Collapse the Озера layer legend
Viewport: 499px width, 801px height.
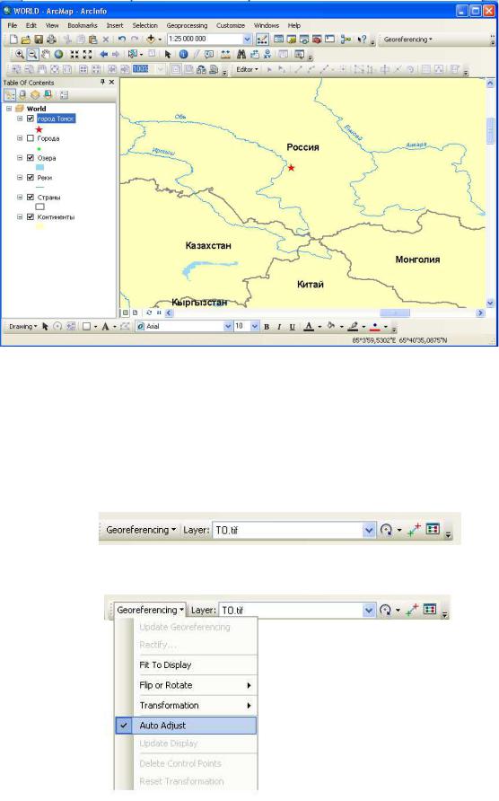pos(20,158)
